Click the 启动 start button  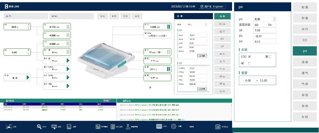[x=103, y=16]
